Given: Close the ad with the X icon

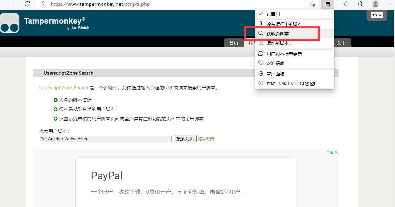Looking at the screenshot, I should click(336, 152).
